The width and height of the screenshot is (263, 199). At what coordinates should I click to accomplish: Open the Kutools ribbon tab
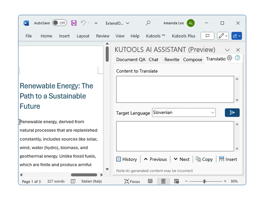[x=155, y=36]
